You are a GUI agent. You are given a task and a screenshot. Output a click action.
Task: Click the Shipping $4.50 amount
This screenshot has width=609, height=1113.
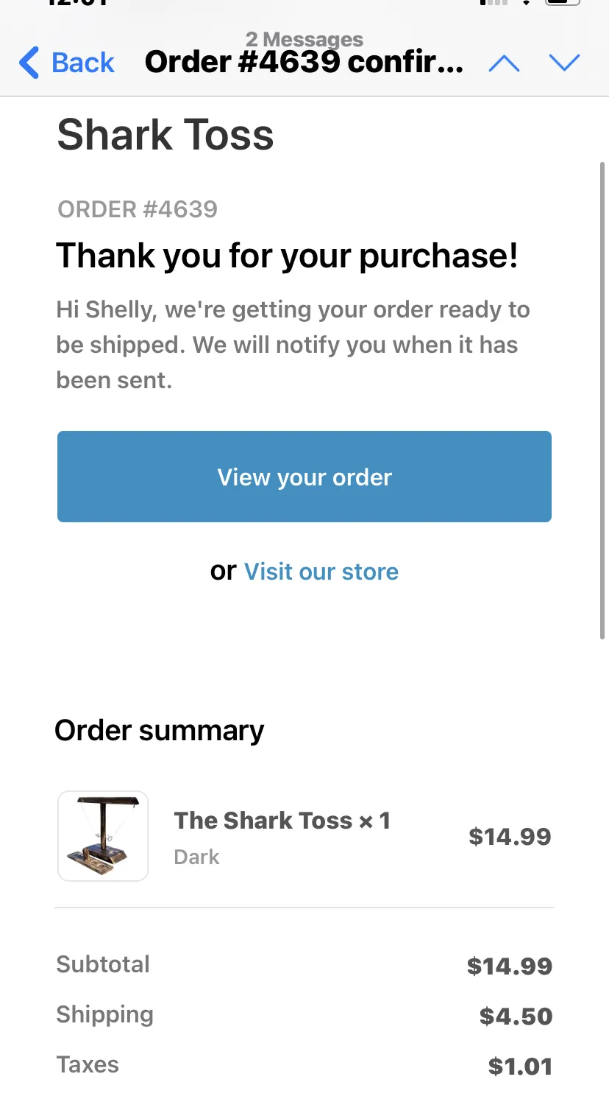516,1017
